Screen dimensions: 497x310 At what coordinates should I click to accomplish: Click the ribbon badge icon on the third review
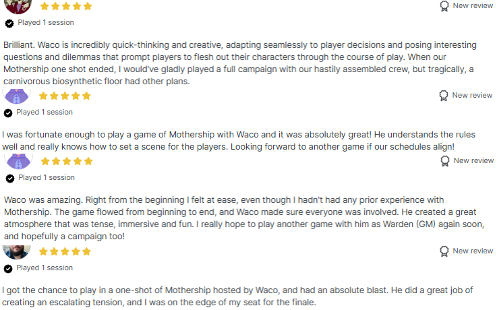pyautogui.click(x=445, y=161)
